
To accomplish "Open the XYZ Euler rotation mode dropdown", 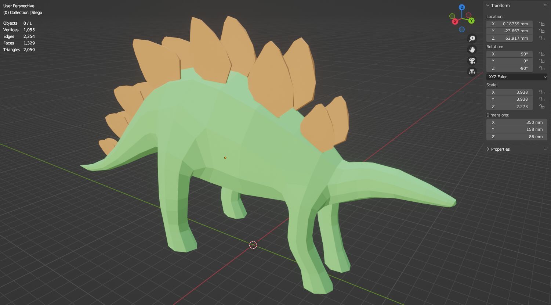I will (517, 77).
